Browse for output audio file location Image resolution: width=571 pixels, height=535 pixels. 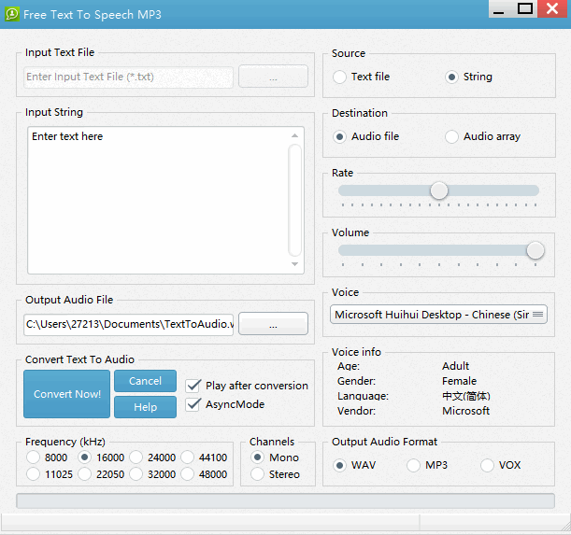tap(273, 324)
